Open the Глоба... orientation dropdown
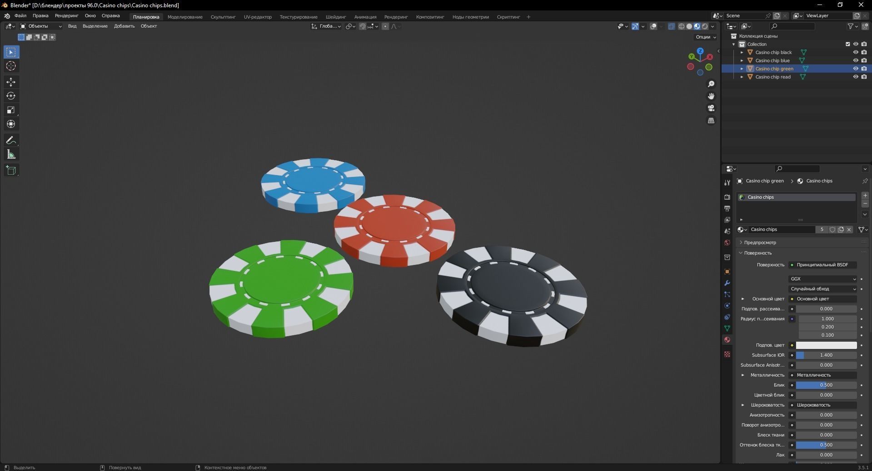This screenshot has width=872, height=471. pos(326,26)
